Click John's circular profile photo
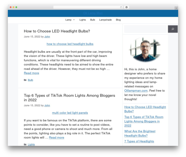The width and height of the screenshot is (186, 157). pos(145,49)
